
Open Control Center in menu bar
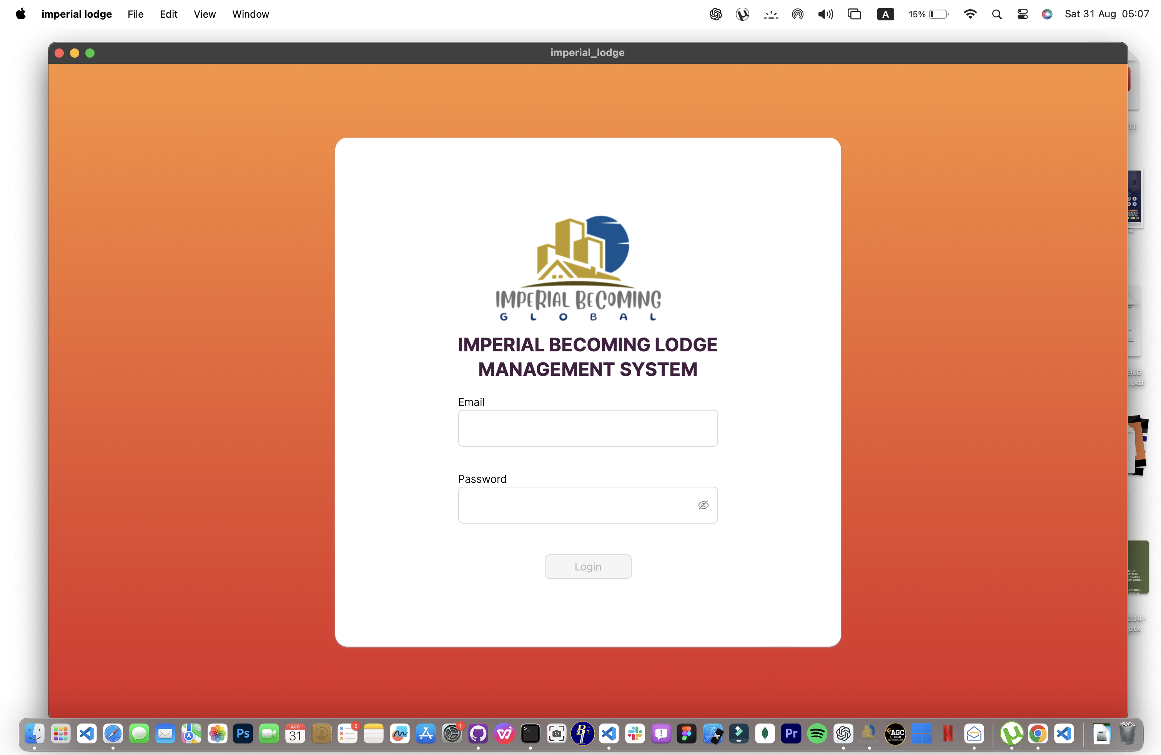coord(1022,14)
